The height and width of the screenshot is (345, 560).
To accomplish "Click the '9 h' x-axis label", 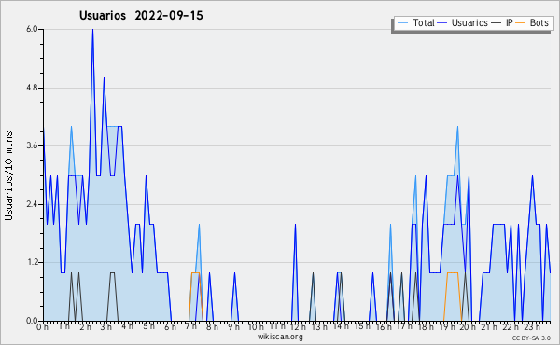I will click(x=234, y=326).
